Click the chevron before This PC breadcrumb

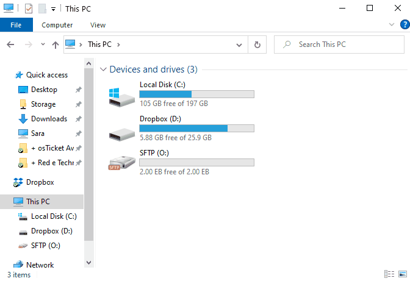point(81,44)
